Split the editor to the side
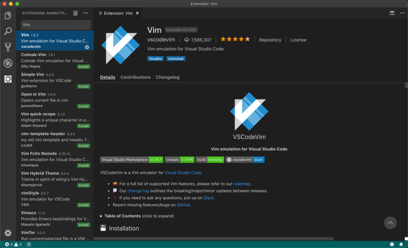 [x=392, y=13]
